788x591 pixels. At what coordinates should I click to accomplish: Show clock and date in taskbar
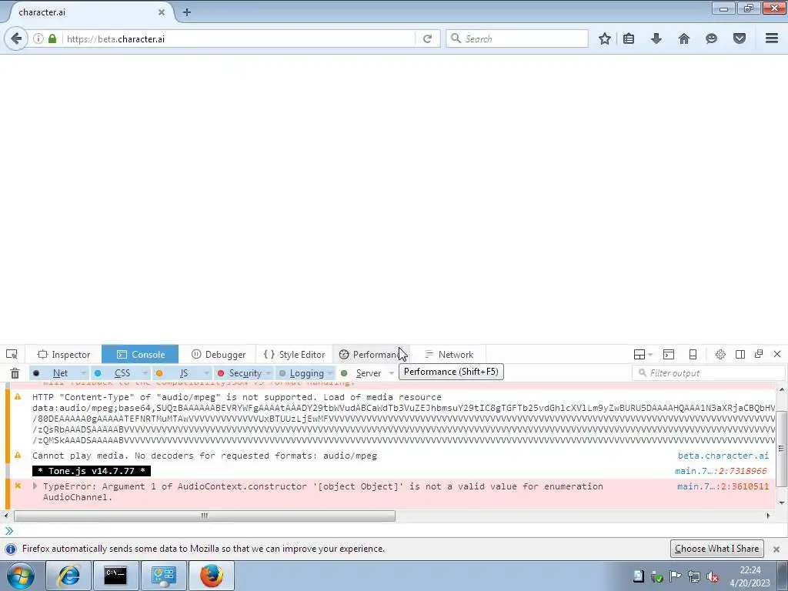[750, 576]
